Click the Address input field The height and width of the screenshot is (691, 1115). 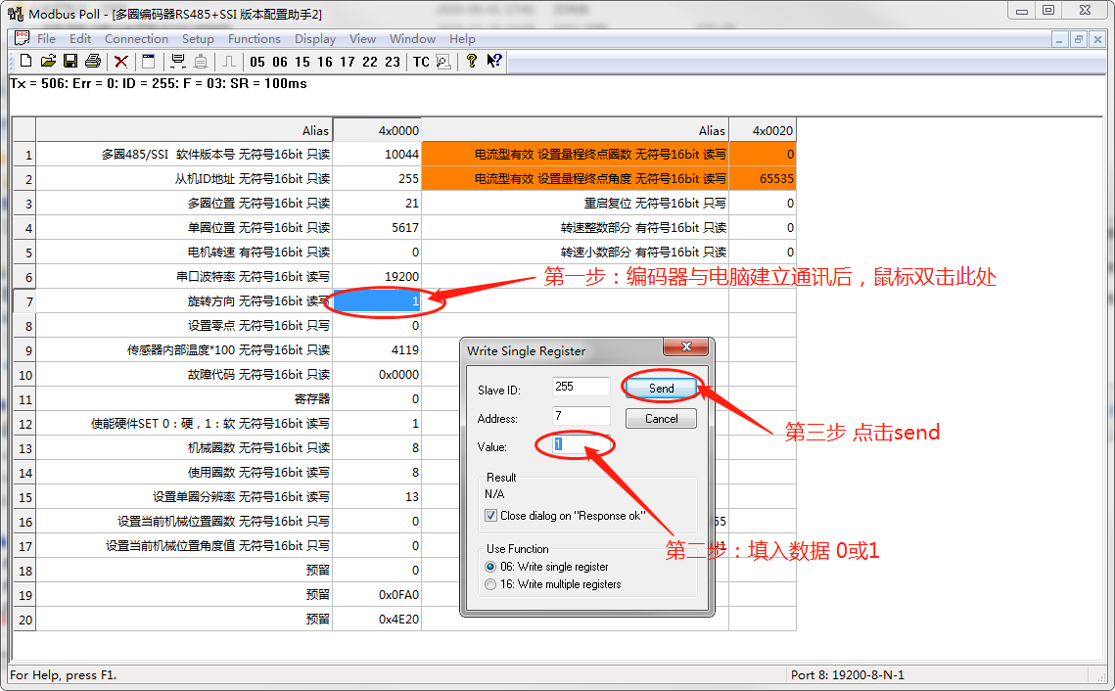(x=581, y=416)
